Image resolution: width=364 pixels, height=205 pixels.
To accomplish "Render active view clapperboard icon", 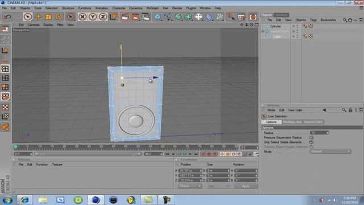I will coord(125,17).
